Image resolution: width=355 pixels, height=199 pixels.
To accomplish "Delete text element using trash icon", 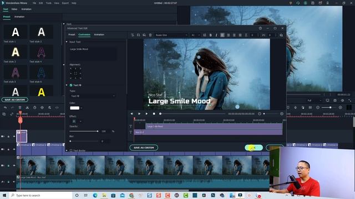I will coord(150,35).
